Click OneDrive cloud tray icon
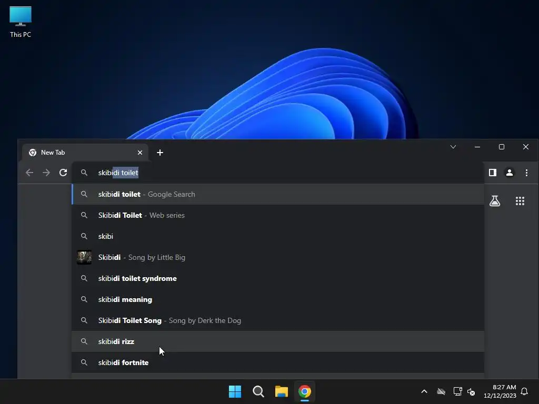 coord(441,391)
